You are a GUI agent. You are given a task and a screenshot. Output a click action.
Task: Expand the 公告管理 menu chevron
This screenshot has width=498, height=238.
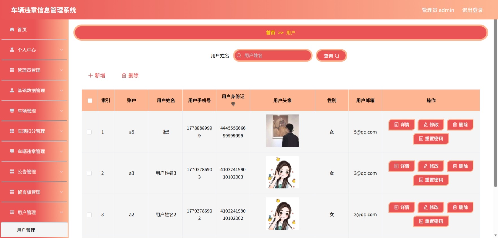click(x=62, y=172)
